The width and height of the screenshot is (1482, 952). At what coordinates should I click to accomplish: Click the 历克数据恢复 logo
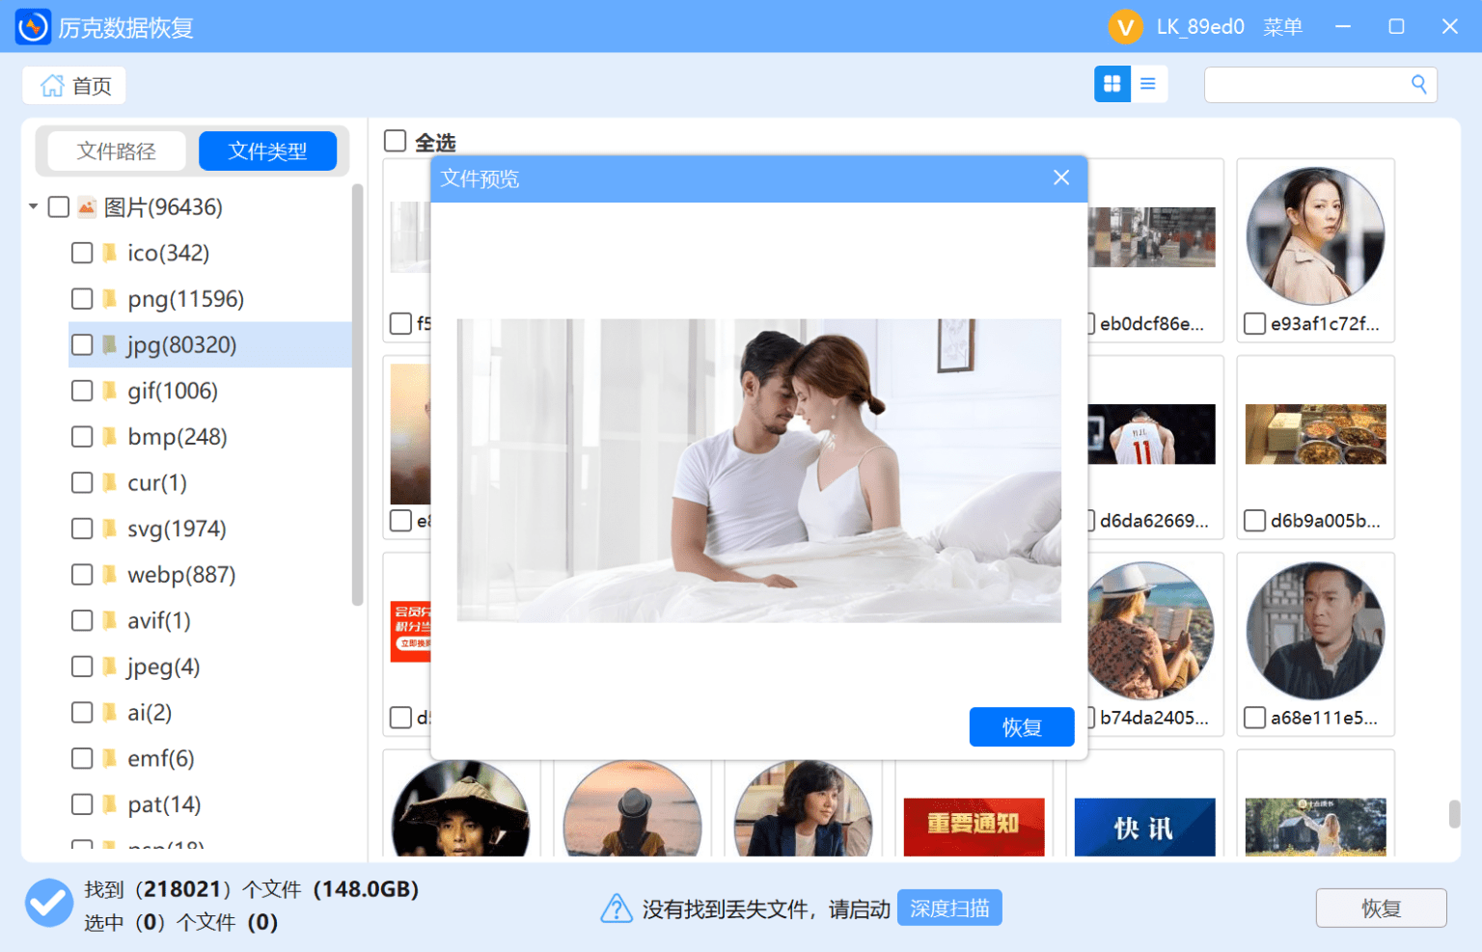tap(32, 26)
